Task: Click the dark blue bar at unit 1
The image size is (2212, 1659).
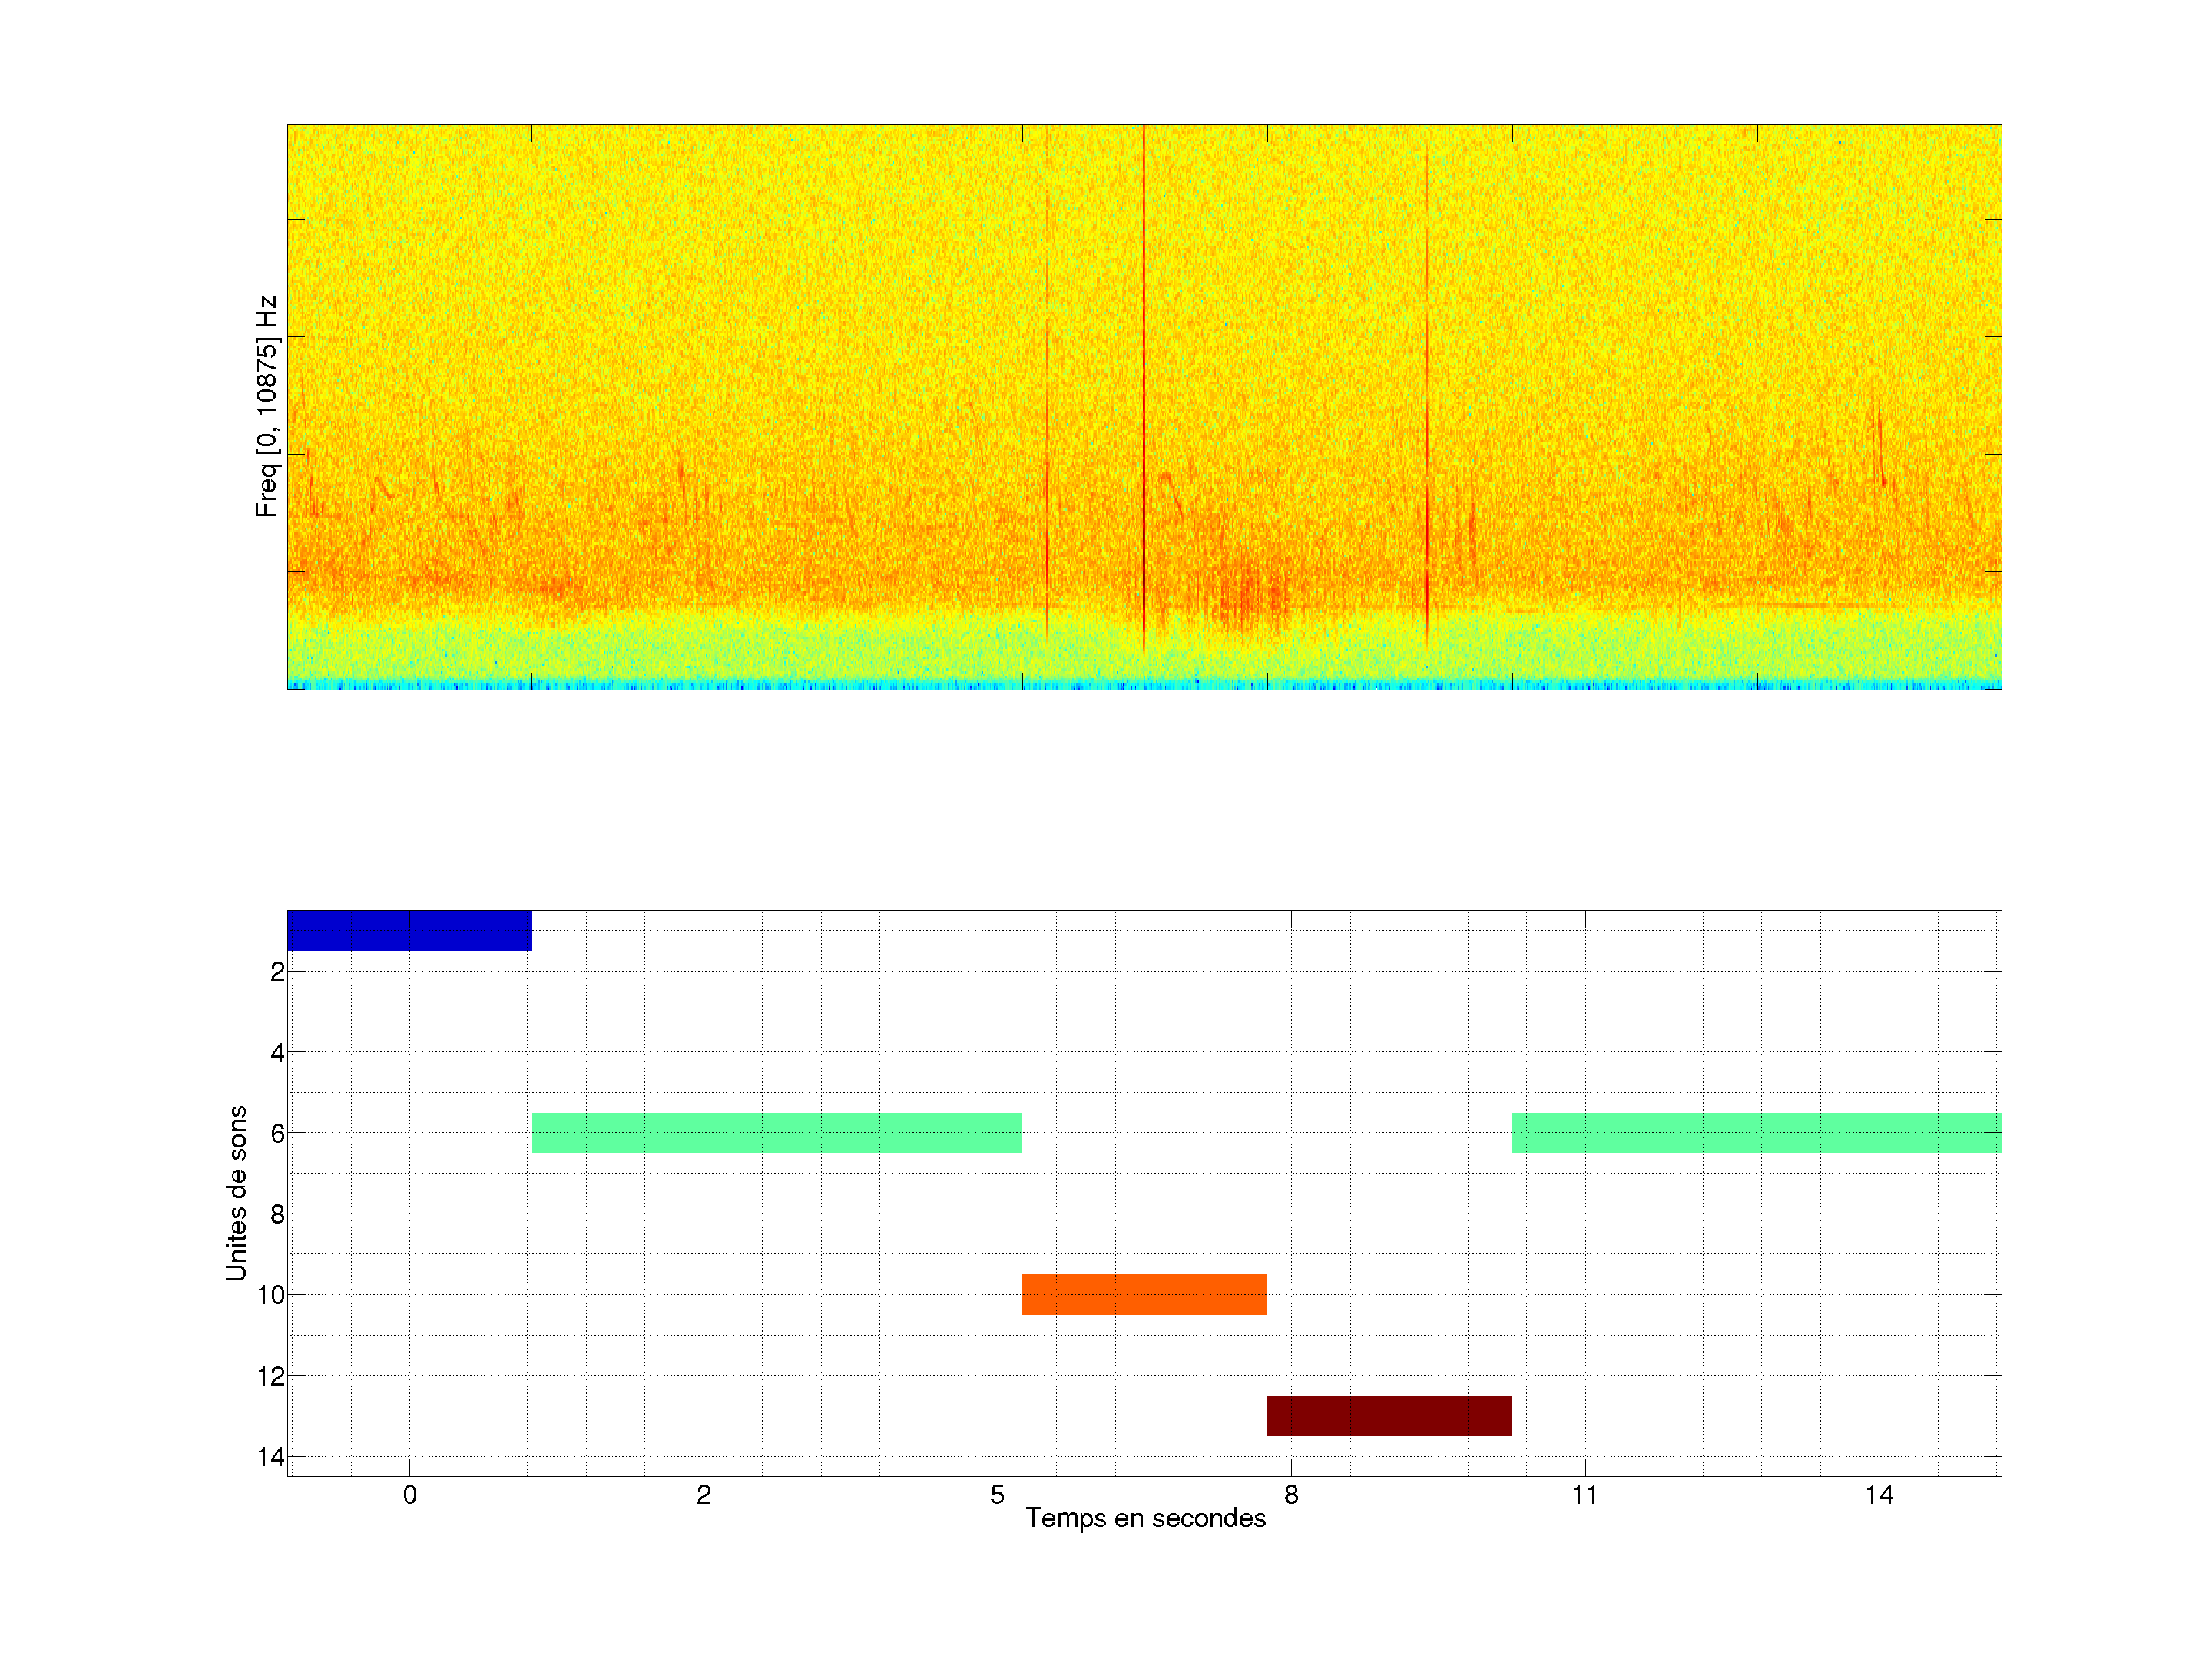Action: 409,930
